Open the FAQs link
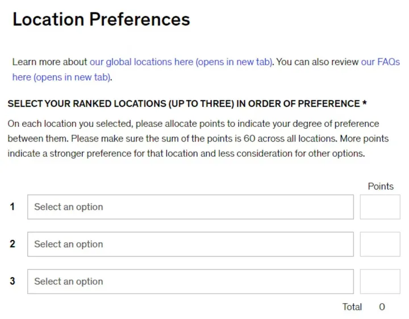409x319 pixels. [380, 62]
